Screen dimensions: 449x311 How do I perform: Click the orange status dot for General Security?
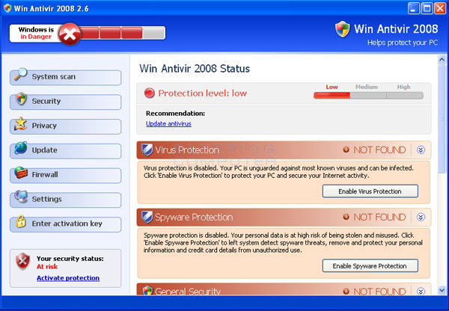point(346,292)
